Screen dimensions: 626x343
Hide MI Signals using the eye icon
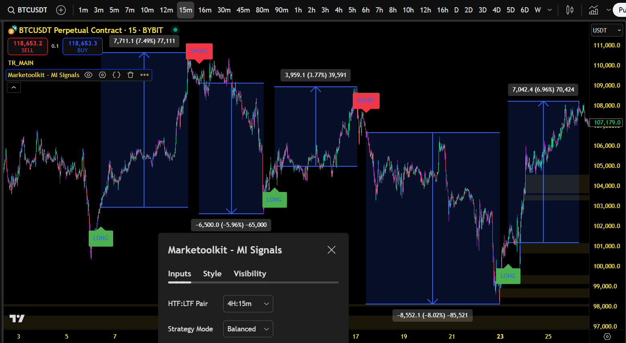click(88, 75)
